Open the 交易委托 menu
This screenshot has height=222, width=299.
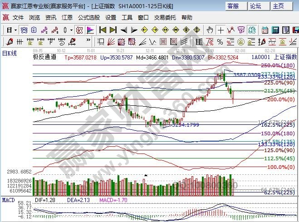(x=165, y=18)
